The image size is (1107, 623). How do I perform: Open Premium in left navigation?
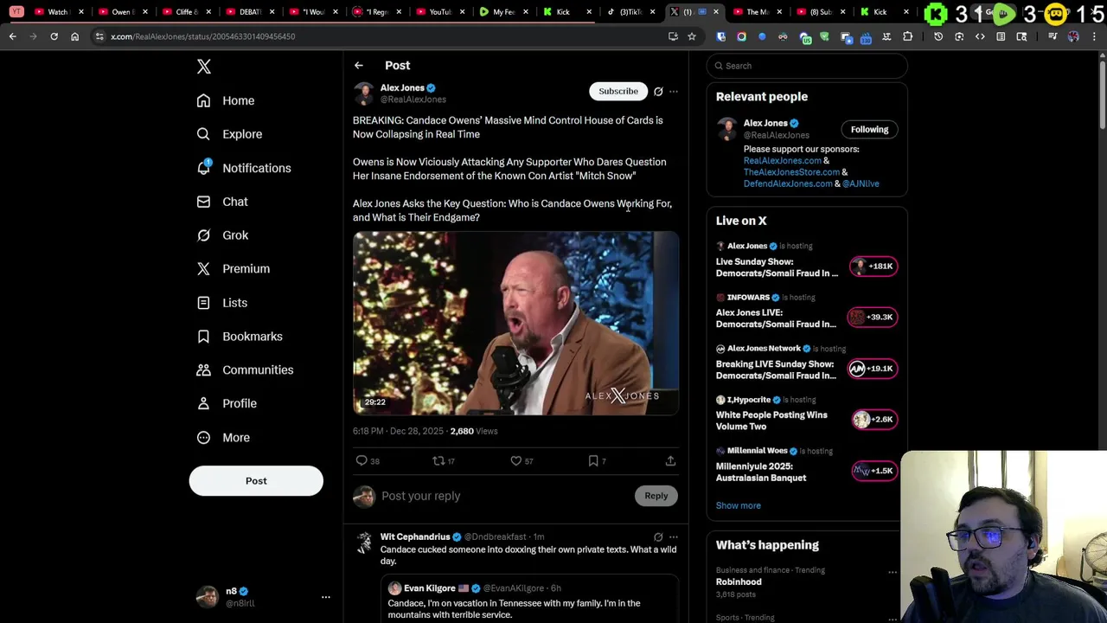pos(234,269)
